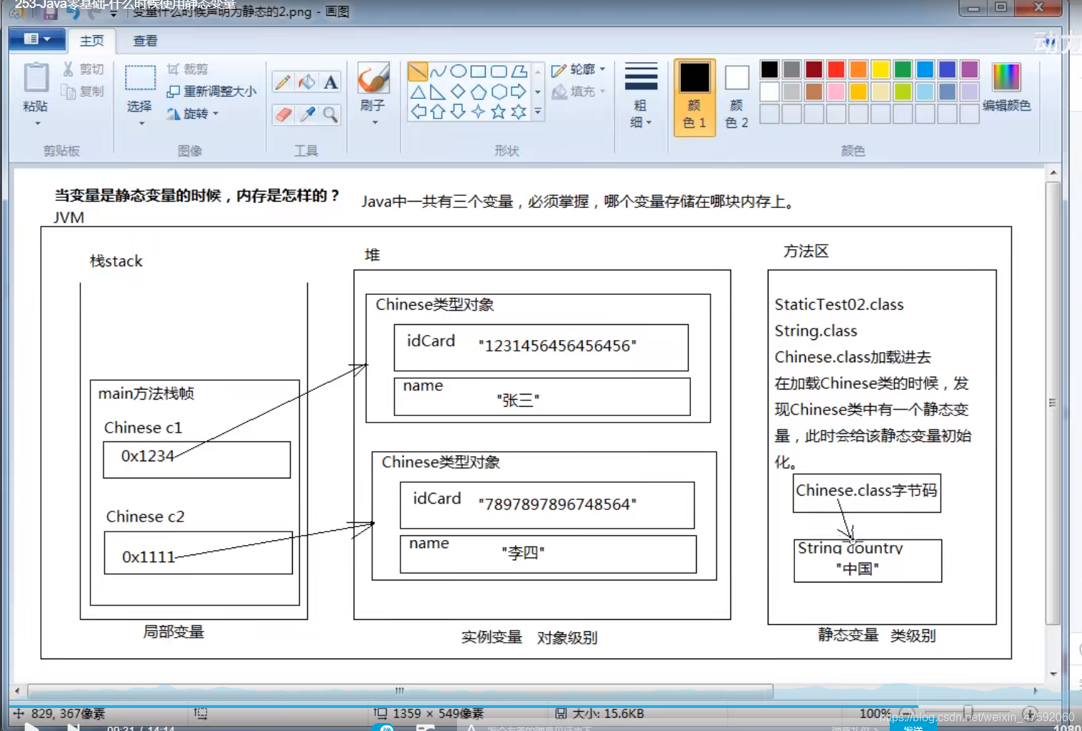This screenshot has width=1082, height=731.
Task: Click the Crop (裁剪) button
Action: click(x=187, y=70)
